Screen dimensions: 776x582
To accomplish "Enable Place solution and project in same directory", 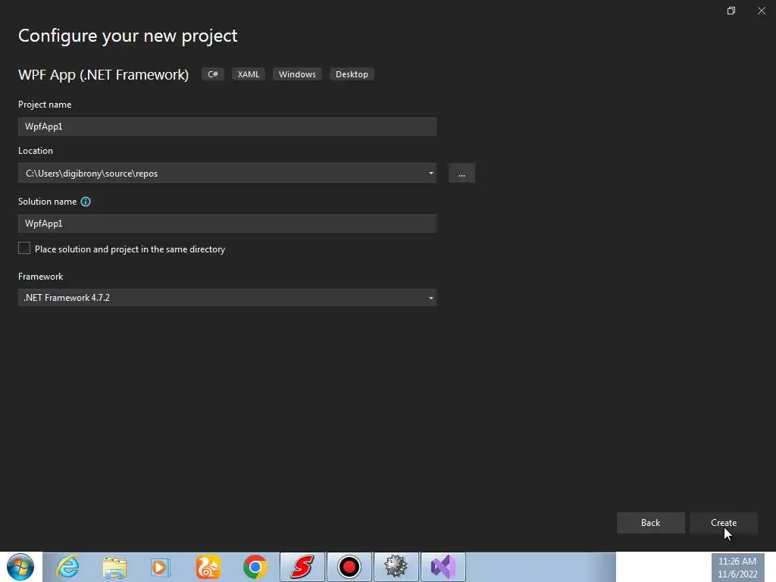I will [24, 249].
